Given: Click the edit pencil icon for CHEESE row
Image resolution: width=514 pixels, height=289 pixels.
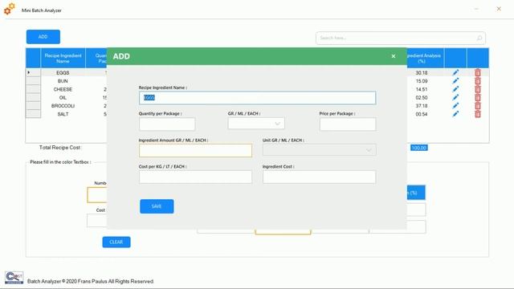Looking at the screenshot, I should pyautogui.click(x=455, y=89).
